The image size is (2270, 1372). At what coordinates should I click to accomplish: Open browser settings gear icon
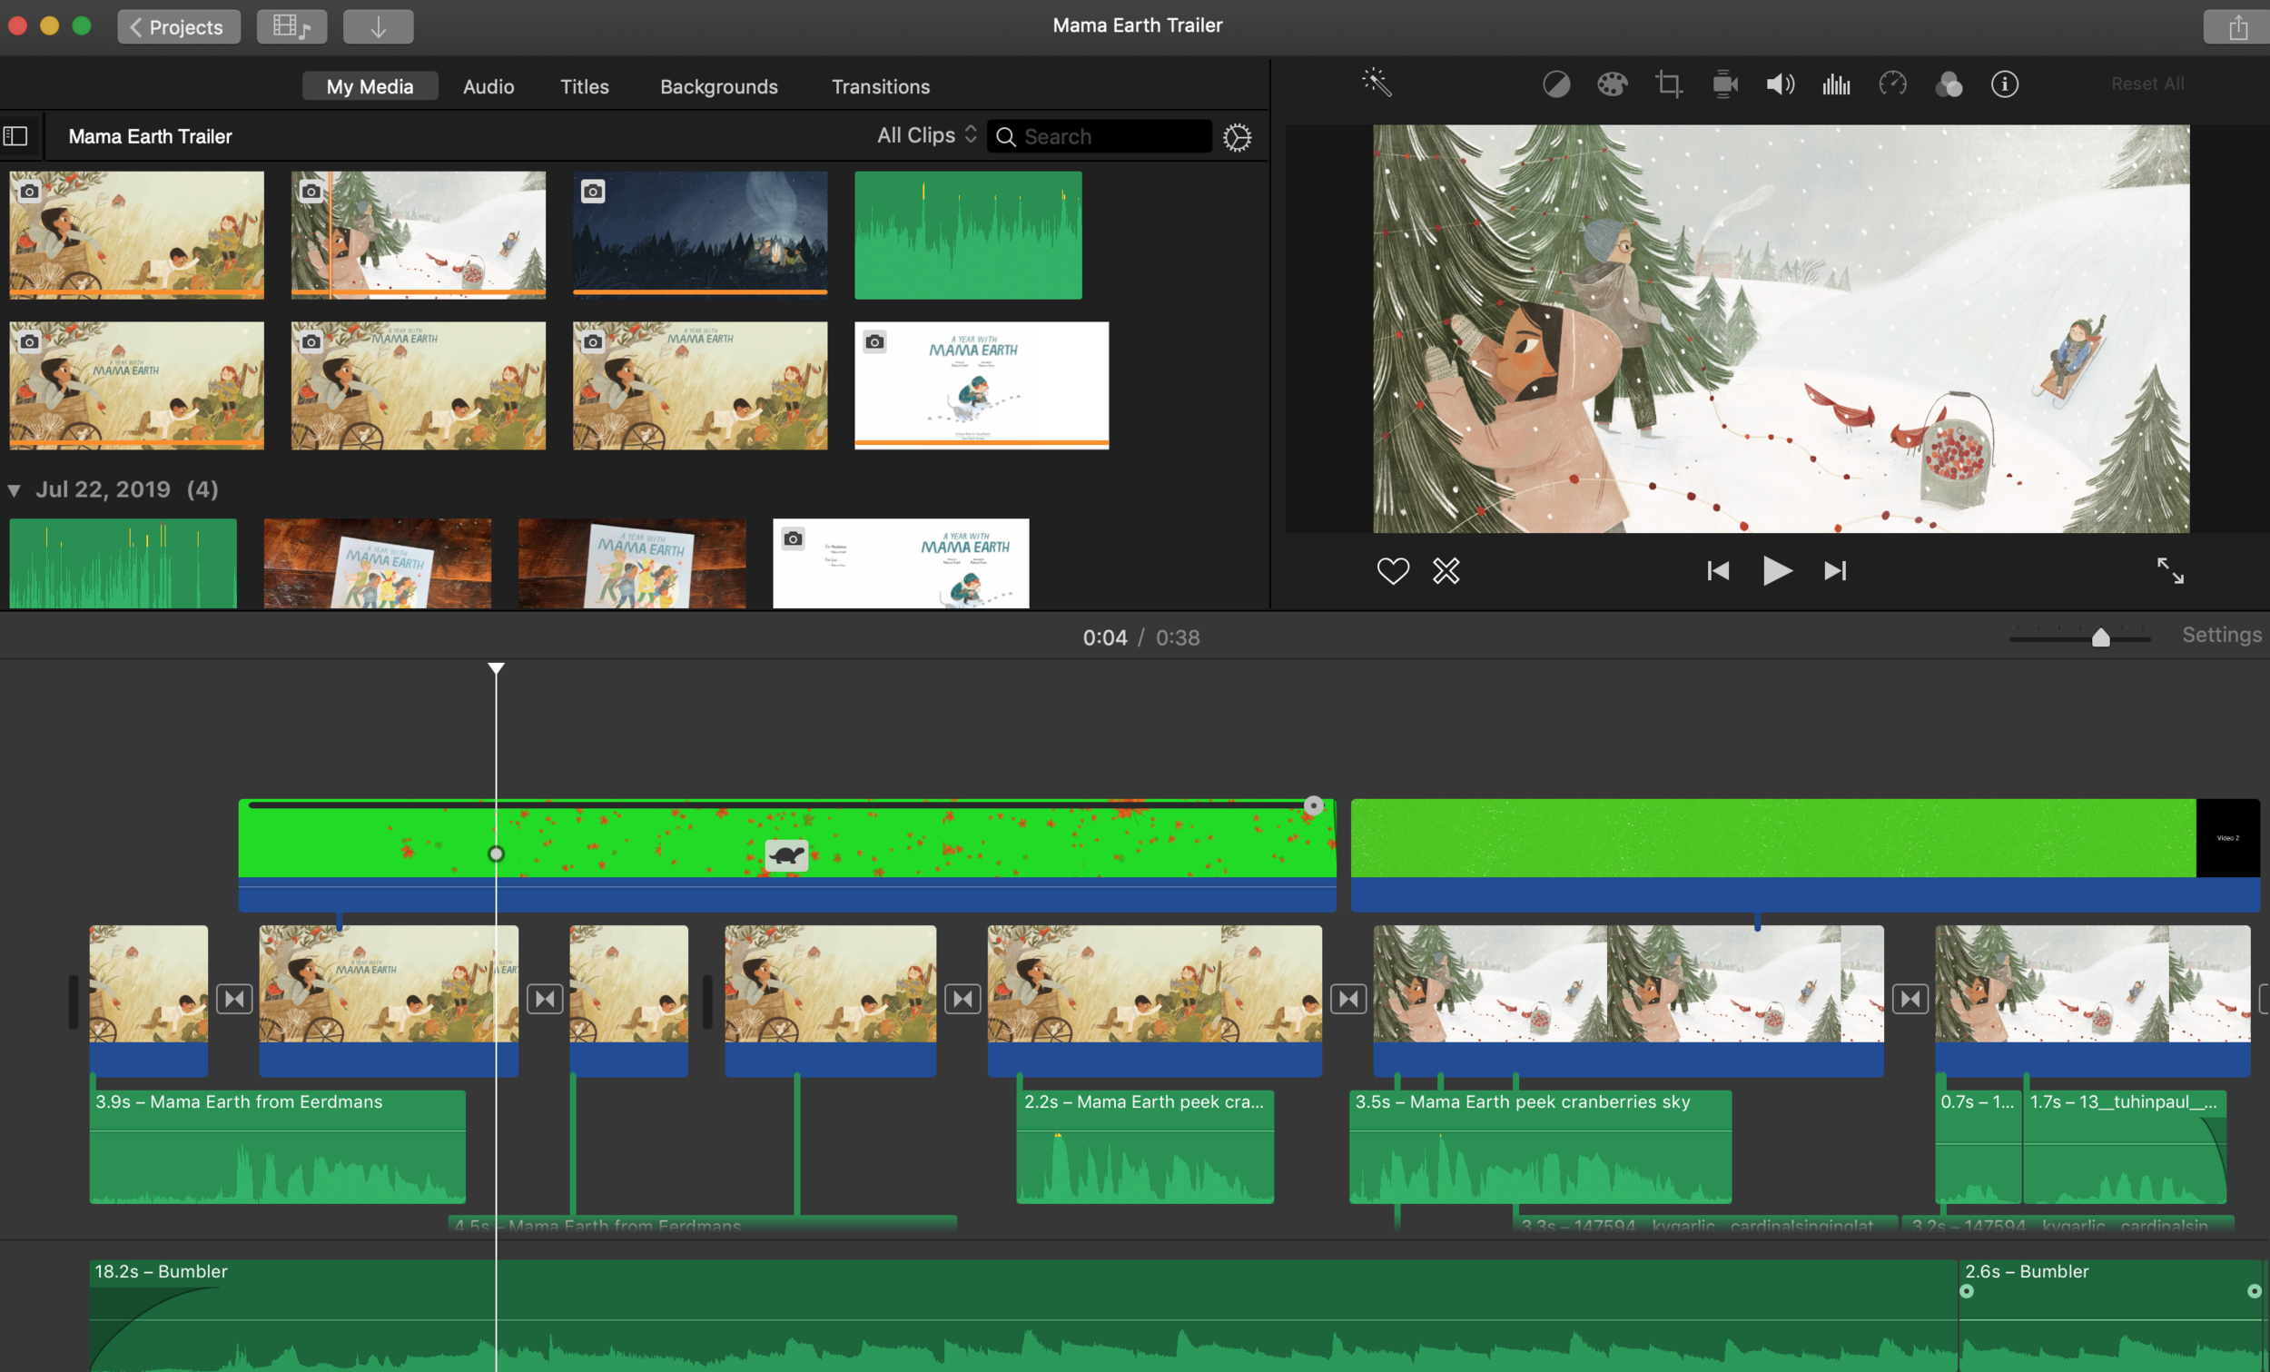coord(1237,137)
